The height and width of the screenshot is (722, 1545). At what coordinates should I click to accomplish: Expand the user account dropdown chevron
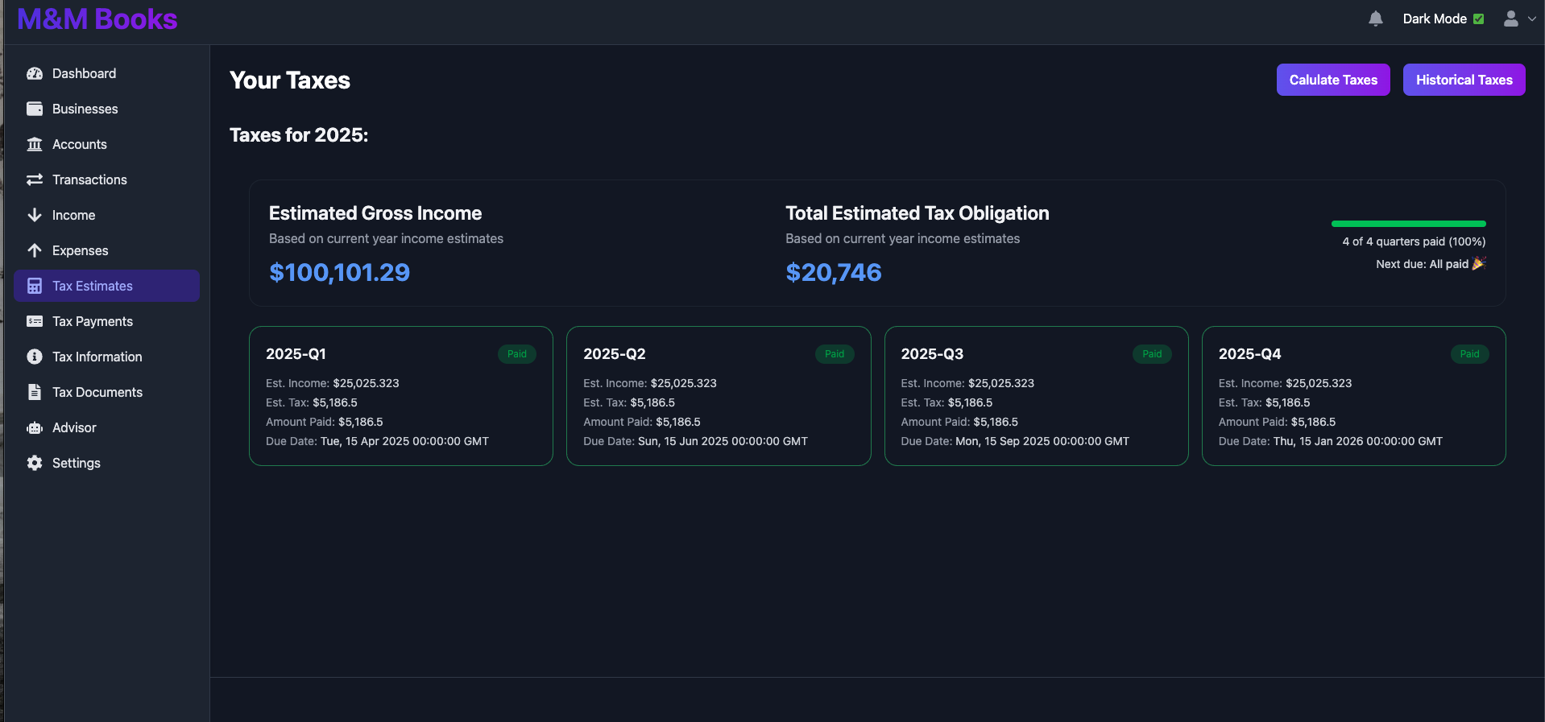[1531, 19]
